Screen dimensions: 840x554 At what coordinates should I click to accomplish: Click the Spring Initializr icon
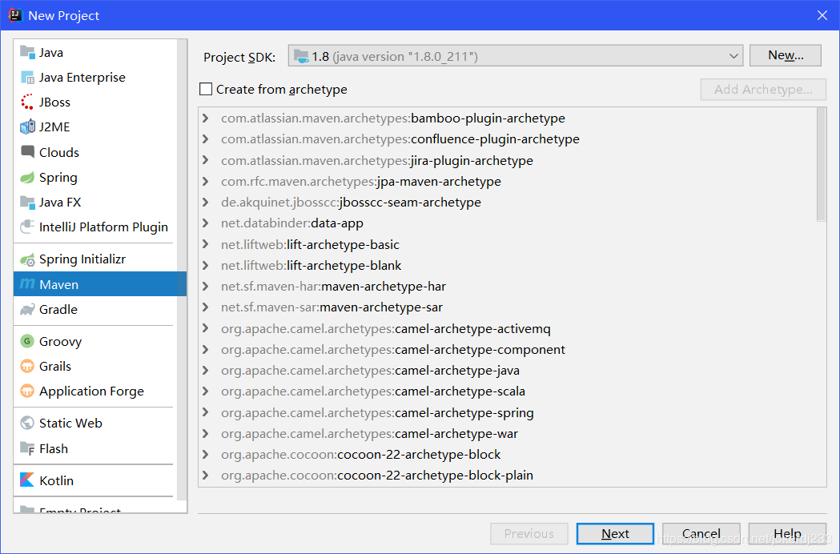click(27, 260)
